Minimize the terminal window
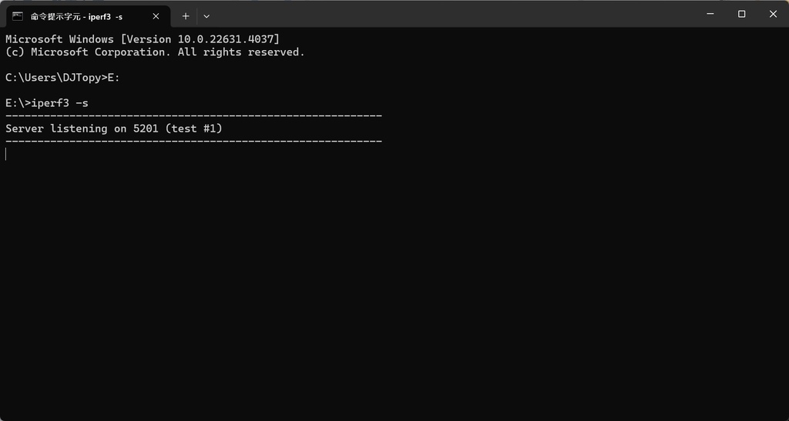This screenshot has width=789, height=421. pyautogui.click(x=710, y=14)
